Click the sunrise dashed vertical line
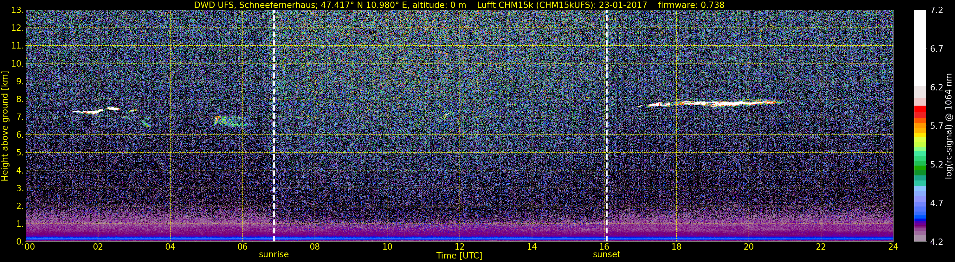Image resolution: width=955 pixels, height=262 pixels. click(274, 126)
